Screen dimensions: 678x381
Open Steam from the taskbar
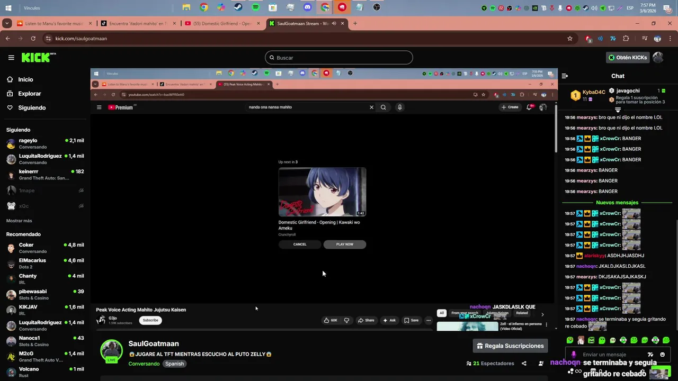238,7
